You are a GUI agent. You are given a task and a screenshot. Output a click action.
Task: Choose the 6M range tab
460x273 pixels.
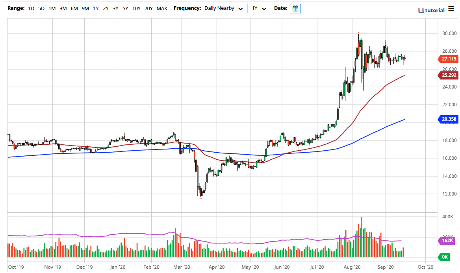pos(74,8)
